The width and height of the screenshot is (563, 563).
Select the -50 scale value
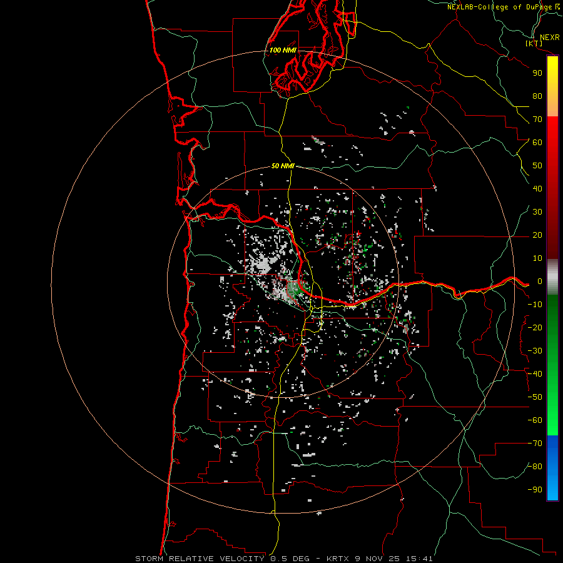click(x=535, y=397)
